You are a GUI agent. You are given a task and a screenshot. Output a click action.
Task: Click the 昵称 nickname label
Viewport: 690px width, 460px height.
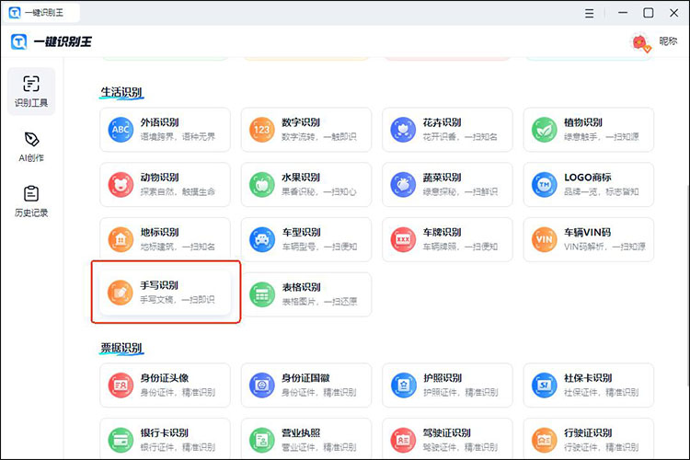(x=668, y=40)
